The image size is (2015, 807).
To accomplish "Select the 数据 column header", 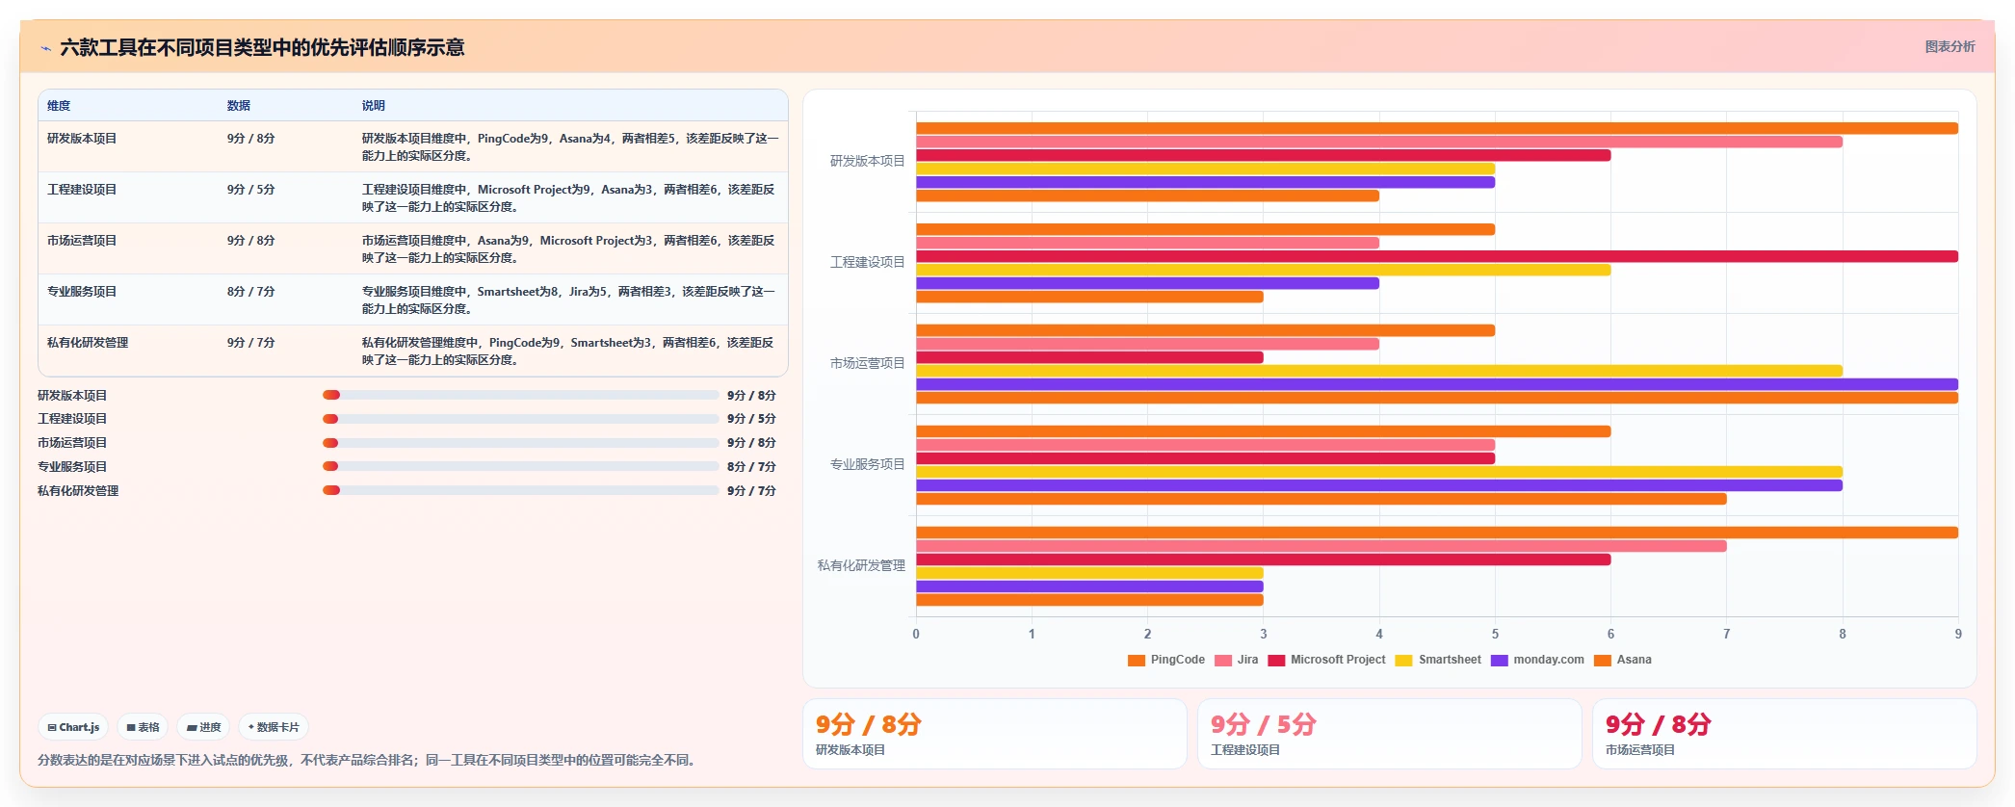I will (x=239, y=106).
